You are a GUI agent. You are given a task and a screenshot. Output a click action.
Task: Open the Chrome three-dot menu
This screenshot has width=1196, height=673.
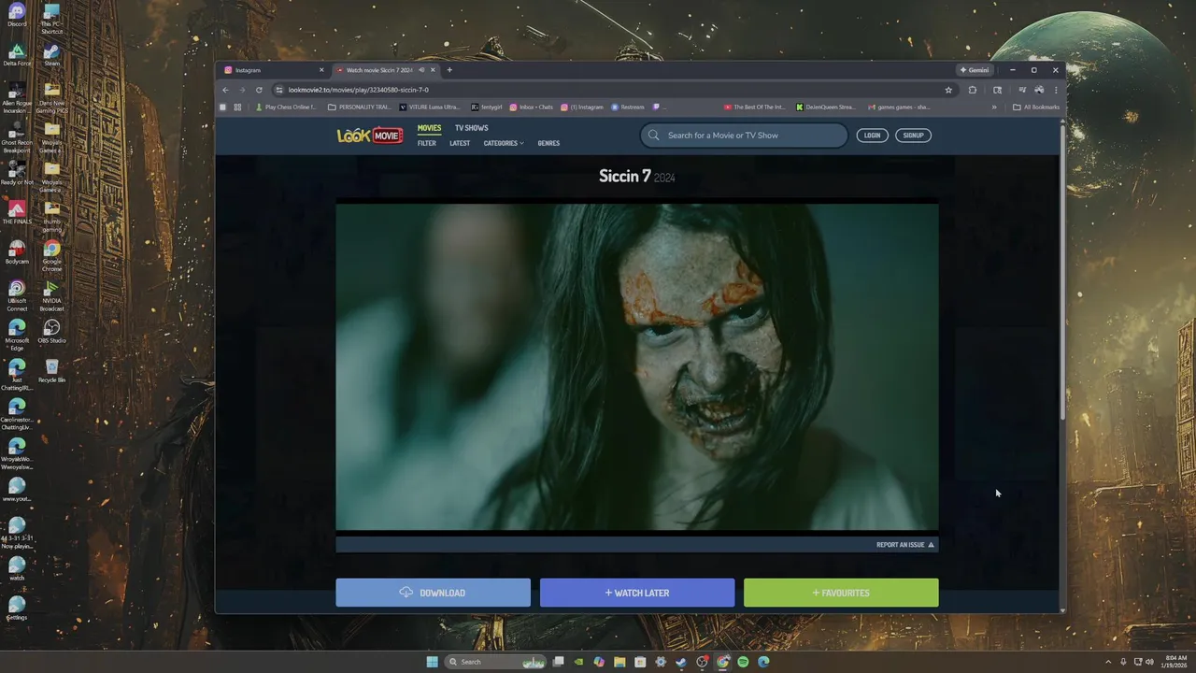pyautogui.click(x=1056, y=90)
